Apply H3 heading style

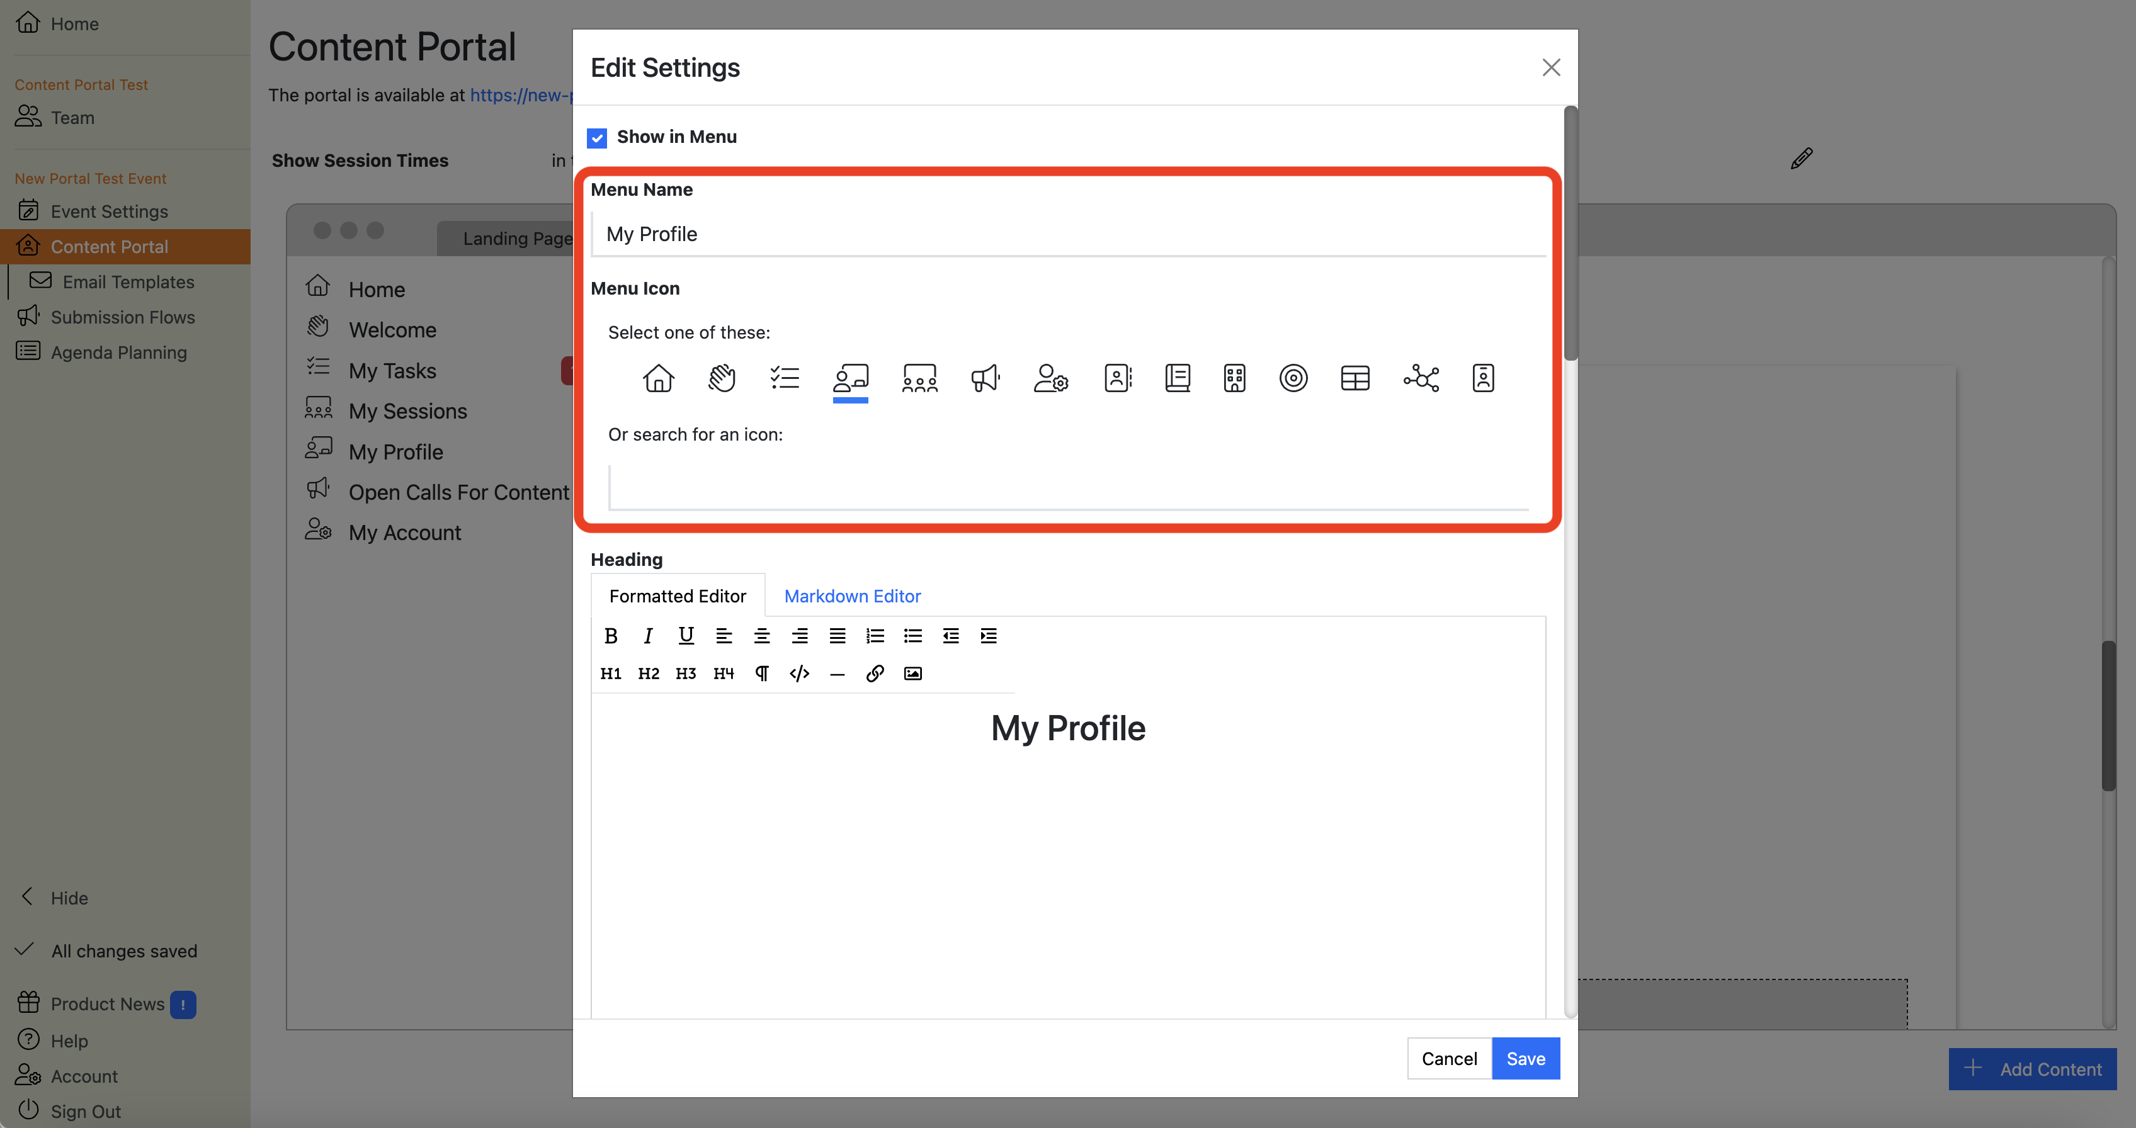pos(686,673)
